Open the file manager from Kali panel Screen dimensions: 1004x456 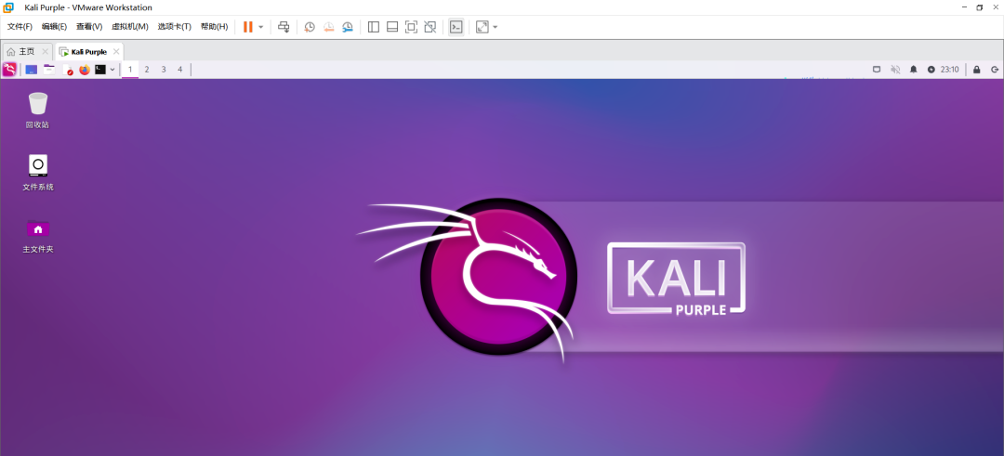49,69
